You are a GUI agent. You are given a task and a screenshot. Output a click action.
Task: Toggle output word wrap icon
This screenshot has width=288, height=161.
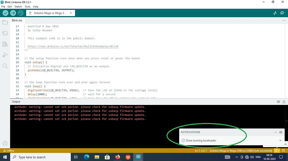coord(279,102)
